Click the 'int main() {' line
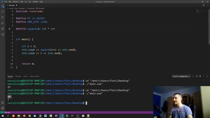The width and height of the screenshot is (210, 118). coord(25,39)
